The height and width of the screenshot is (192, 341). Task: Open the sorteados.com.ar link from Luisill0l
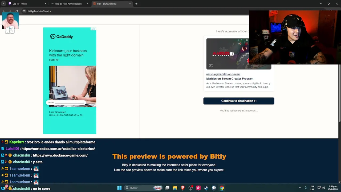[58, 149]
